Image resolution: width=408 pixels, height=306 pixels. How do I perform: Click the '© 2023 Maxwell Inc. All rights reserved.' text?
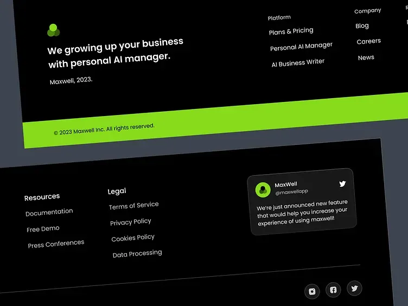click(104, 129)
